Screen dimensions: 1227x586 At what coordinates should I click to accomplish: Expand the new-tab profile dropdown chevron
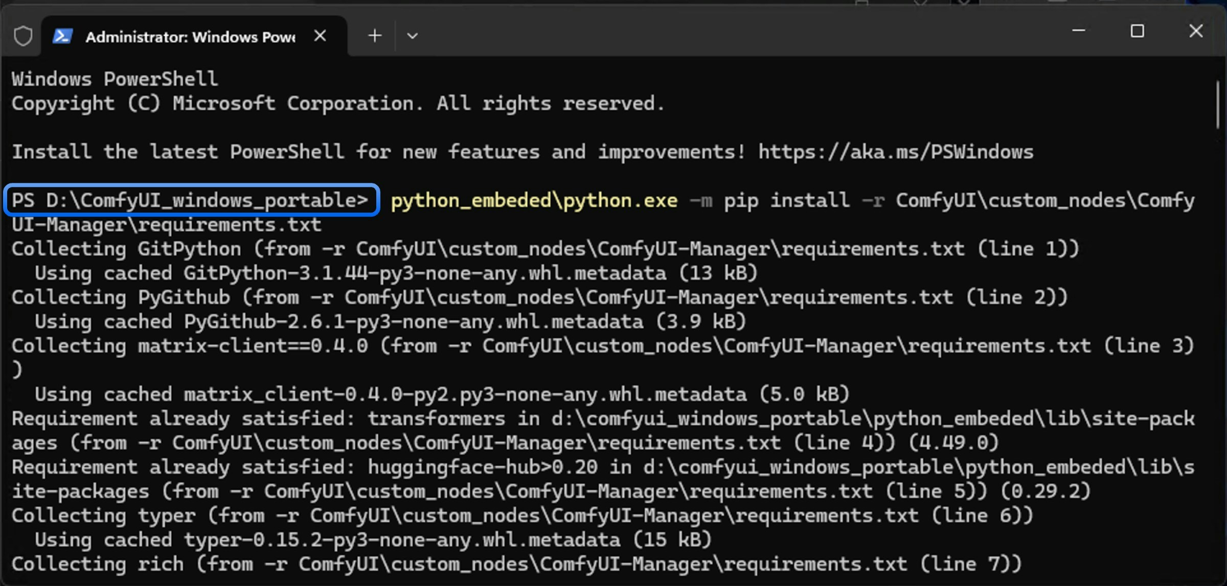(x=412, y=36)
